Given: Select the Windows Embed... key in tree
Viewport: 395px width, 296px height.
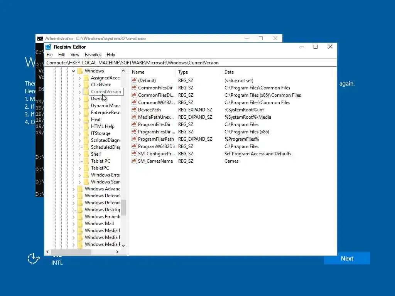Looking at the screenshot, I should 103,217.
